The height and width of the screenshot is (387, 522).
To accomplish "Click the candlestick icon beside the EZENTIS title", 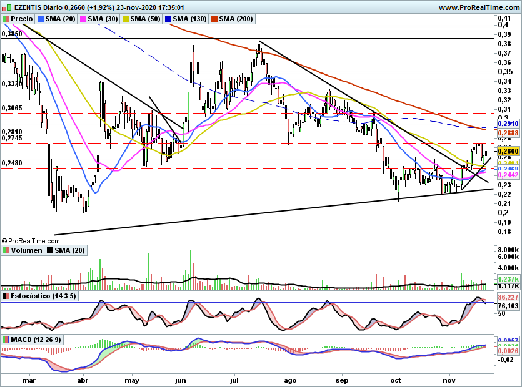I will coord(7,7).
